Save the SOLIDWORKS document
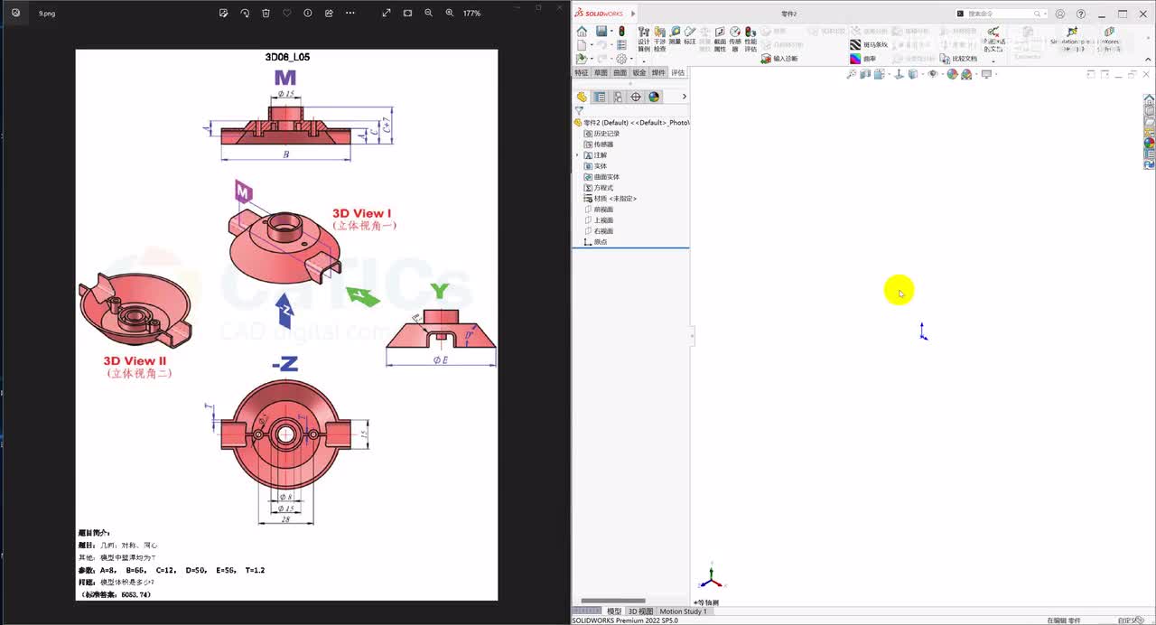 point(601,32)
